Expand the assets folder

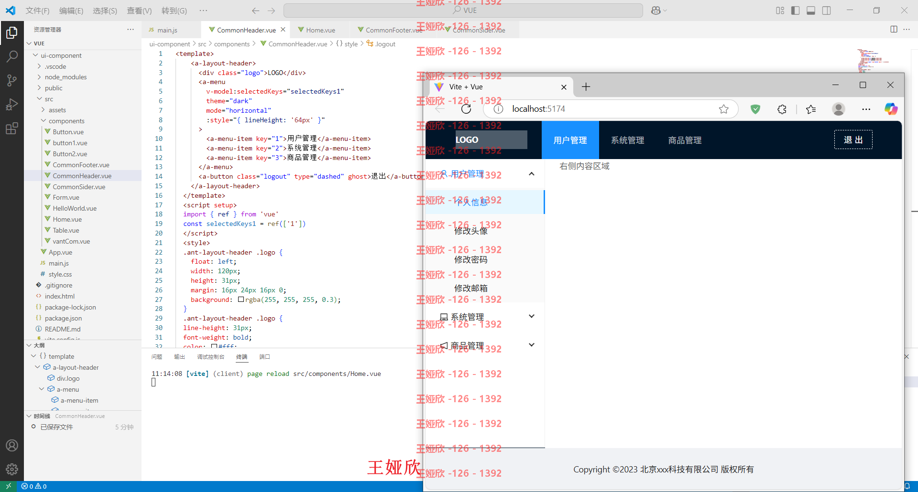[43, 110]
